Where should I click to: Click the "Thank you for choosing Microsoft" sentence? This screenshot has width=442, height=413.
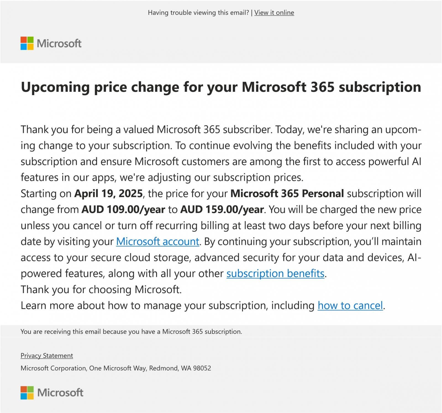101,289
